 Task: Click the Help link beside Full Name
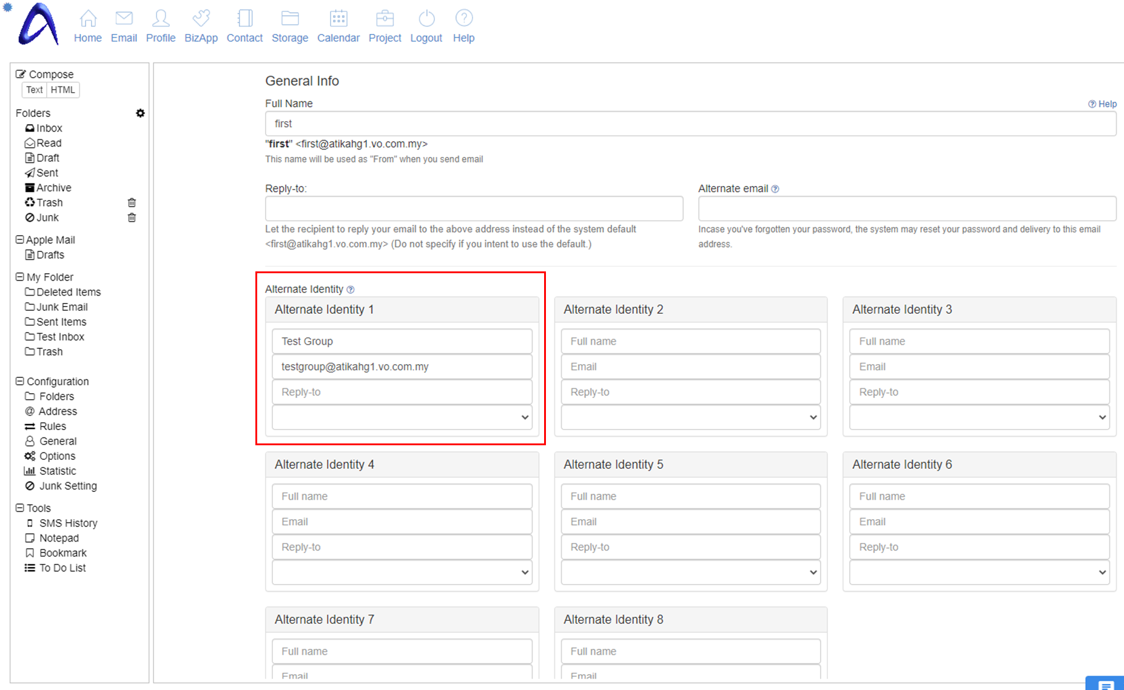[x=1102, y=104]
